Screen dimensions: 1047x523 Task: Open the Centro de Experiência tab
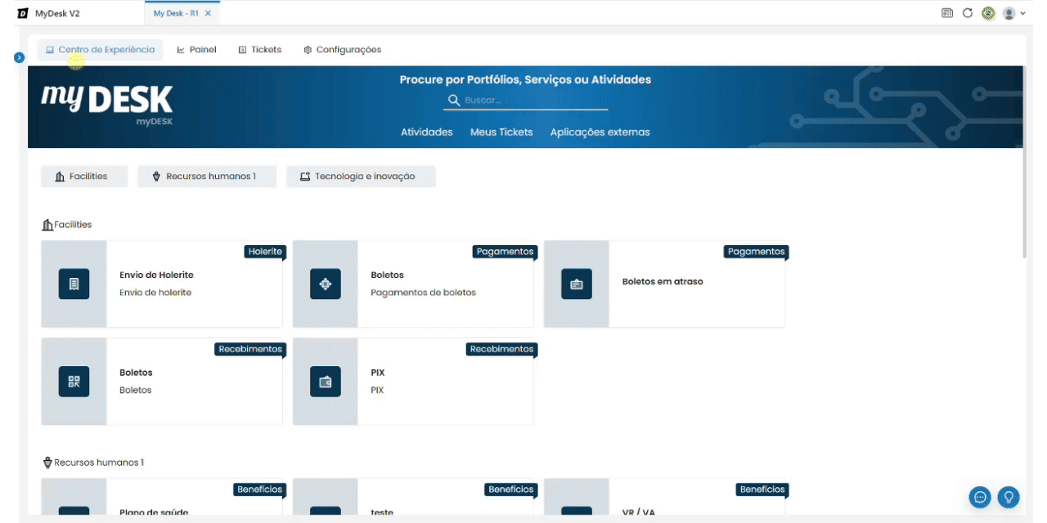click(100, 50)
